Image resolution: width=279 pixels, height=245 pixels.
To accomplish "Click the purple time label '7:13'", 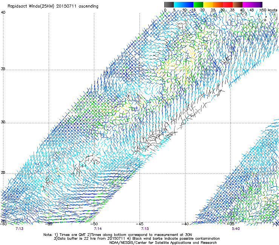I will click(x=19, y=229).
